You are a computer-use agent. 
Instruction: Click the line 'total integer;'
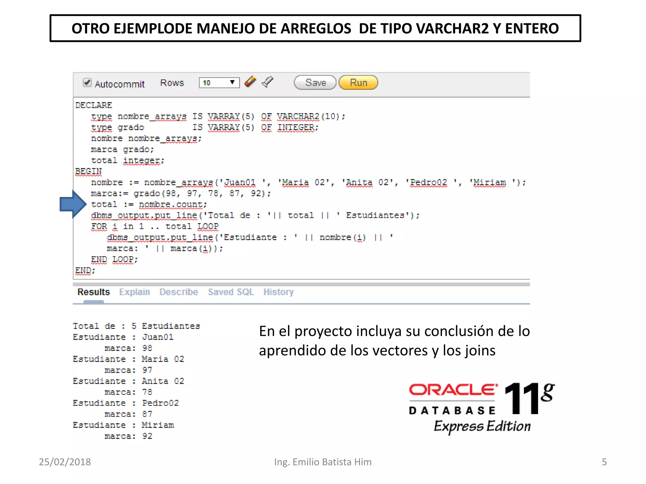[x=128, y=160]
